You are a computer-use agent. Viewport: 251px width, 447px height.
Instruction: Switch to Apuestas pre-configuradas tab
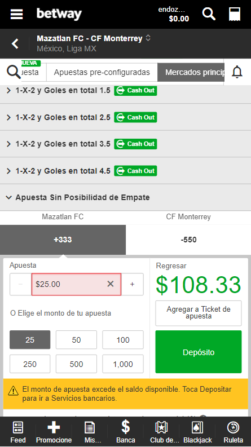102,72
